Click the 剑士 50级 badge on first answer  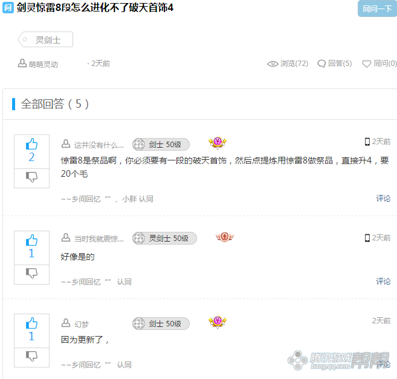[161, 145]
